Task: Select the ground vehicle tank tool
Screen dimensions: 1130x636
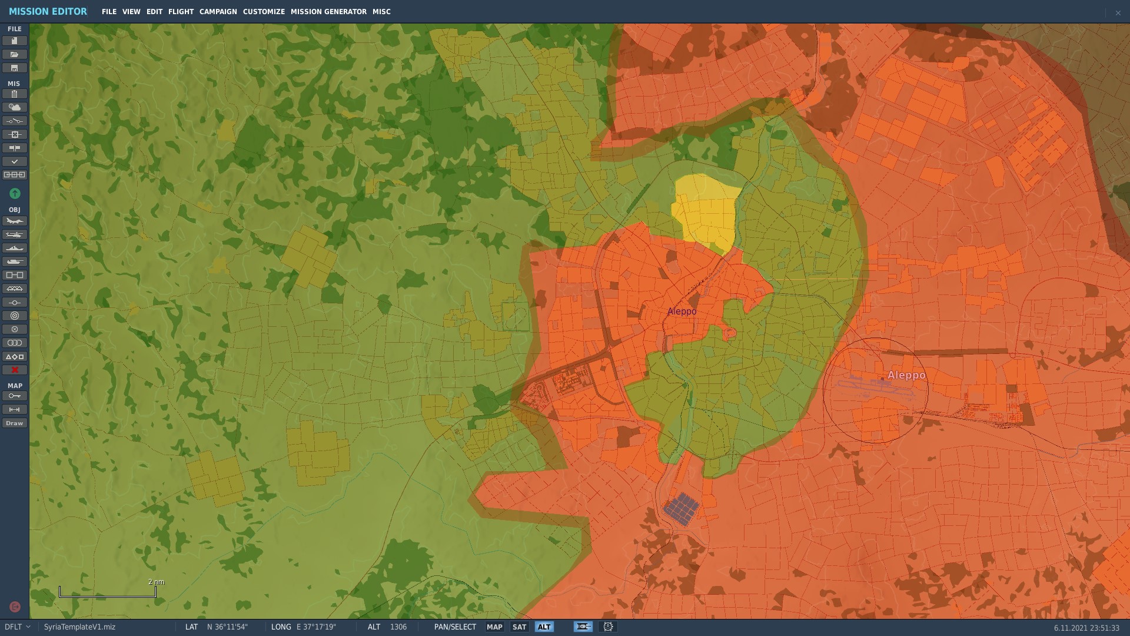Action: coord(15,261)
